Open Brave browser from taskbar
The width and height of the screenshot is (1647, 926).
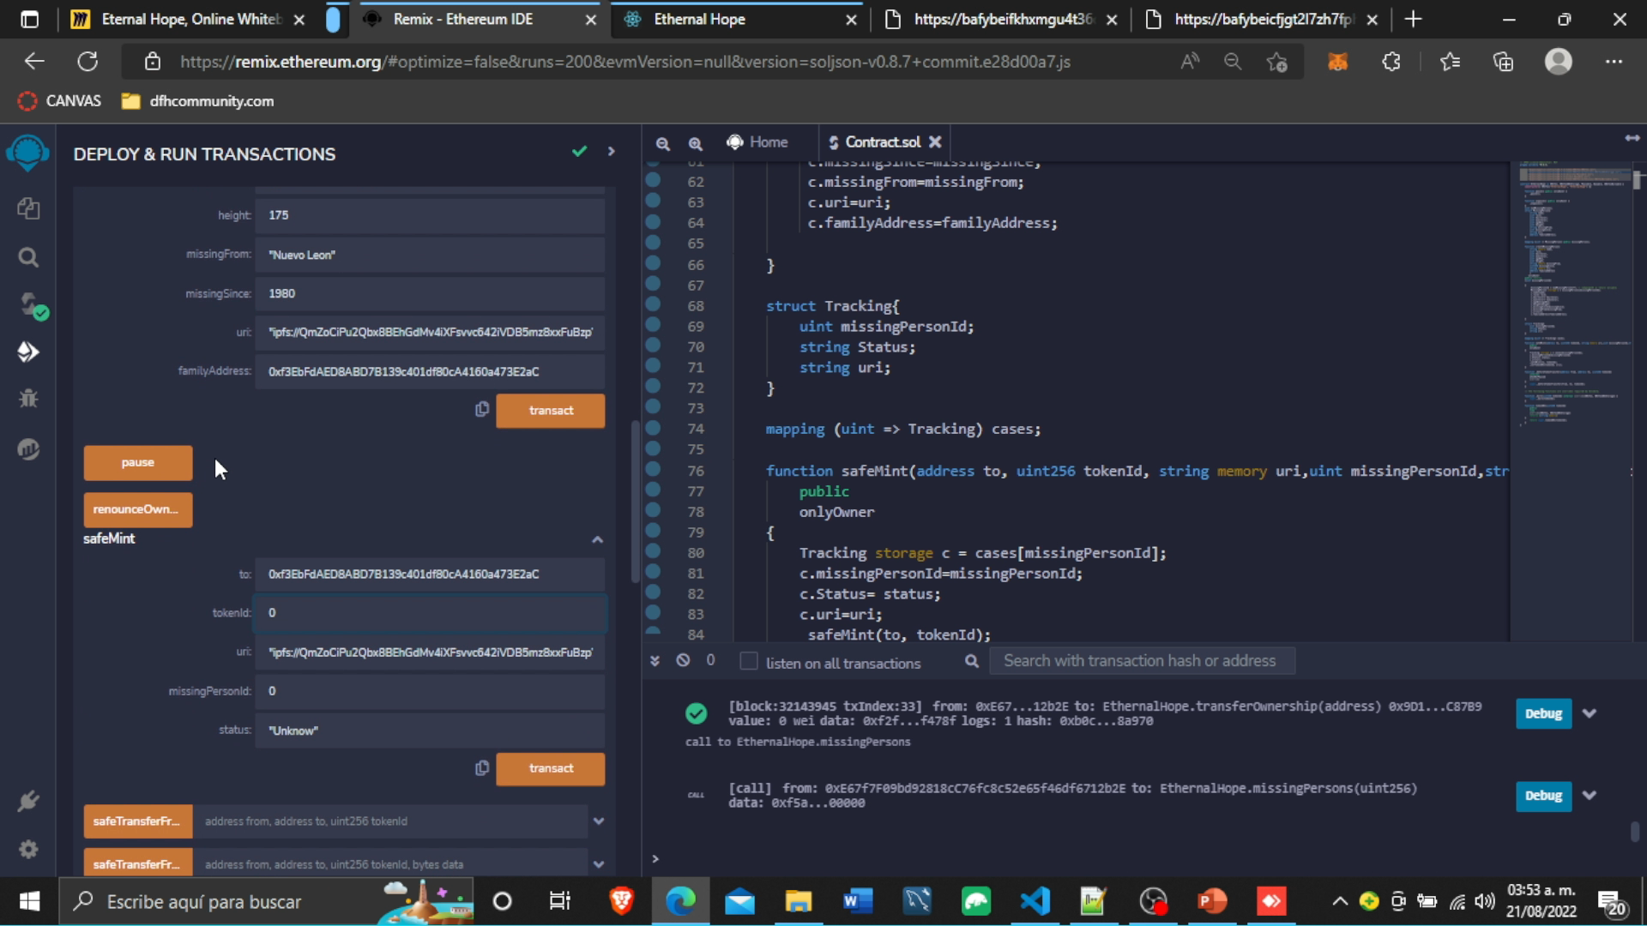pos(621,901)
